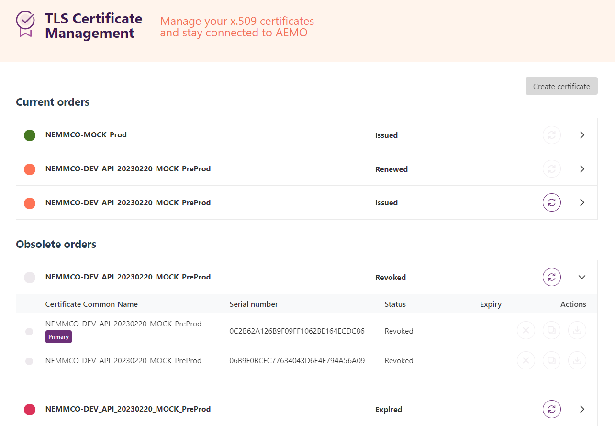The image size is (615, 447).
Task: Click the orange status dot on the Renewed order
Action: [30, 169]
